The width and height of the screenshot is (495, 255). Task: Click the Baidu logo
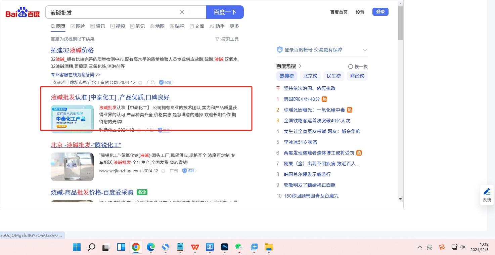pos(22,12)
